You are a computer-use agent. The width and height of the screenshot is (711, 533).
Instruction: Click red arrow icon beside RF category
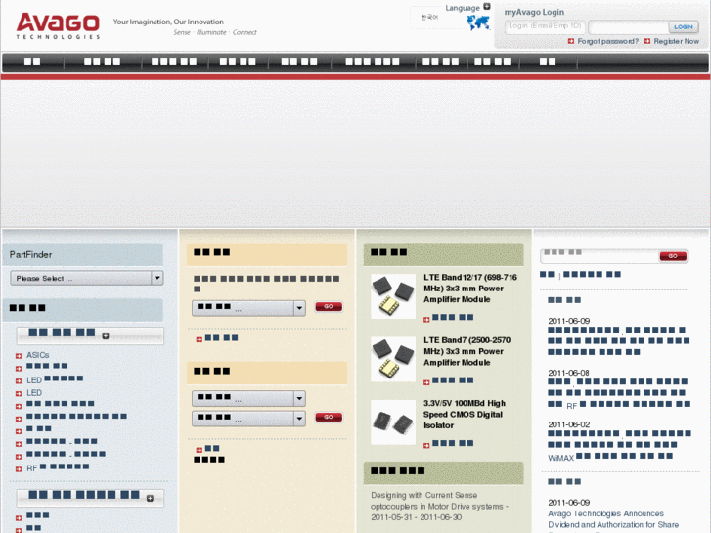19,469
